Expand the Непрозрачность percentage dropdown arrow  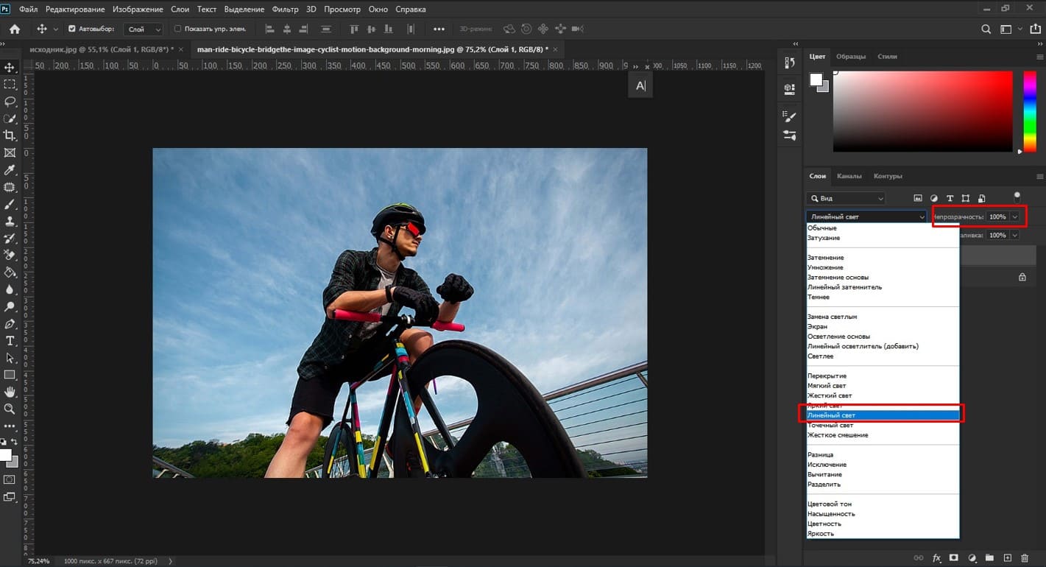click(x=1016, y=216)
